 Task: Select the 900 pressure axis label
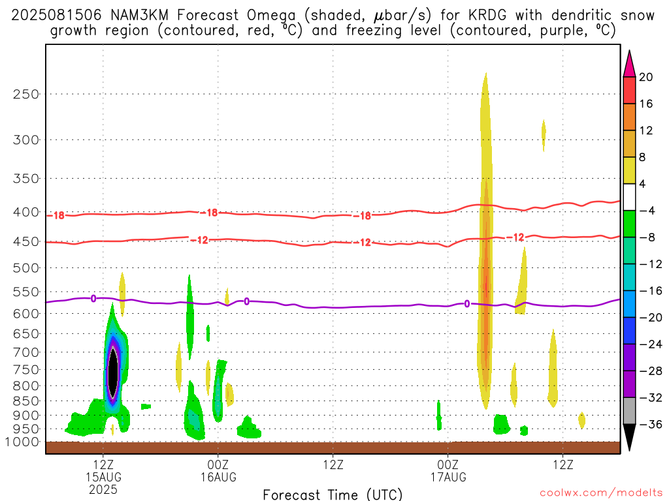[x=26, y=416]
